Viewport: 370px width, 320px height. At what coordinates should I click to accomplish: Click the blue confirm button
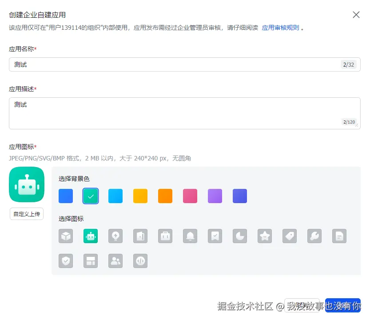(x=343, y=306)
